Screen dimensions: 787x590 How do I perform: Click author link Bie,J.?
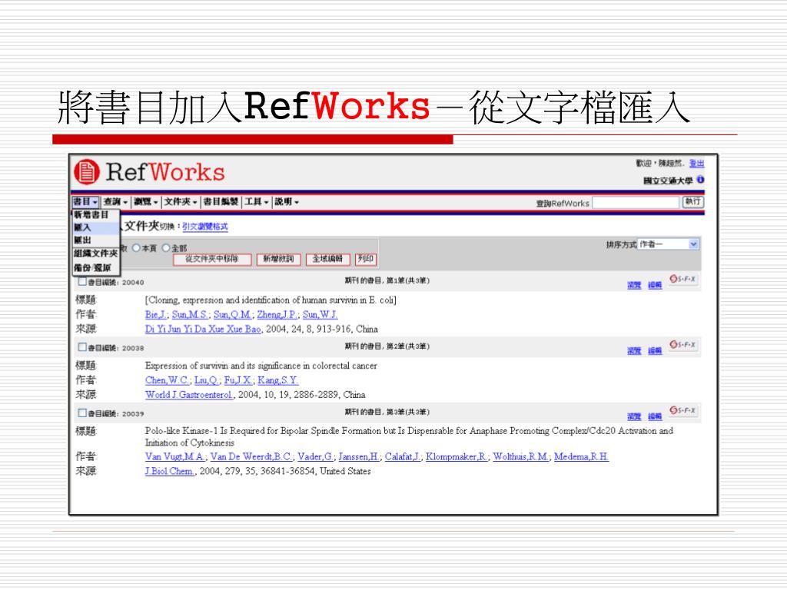[x=156, y=314]
